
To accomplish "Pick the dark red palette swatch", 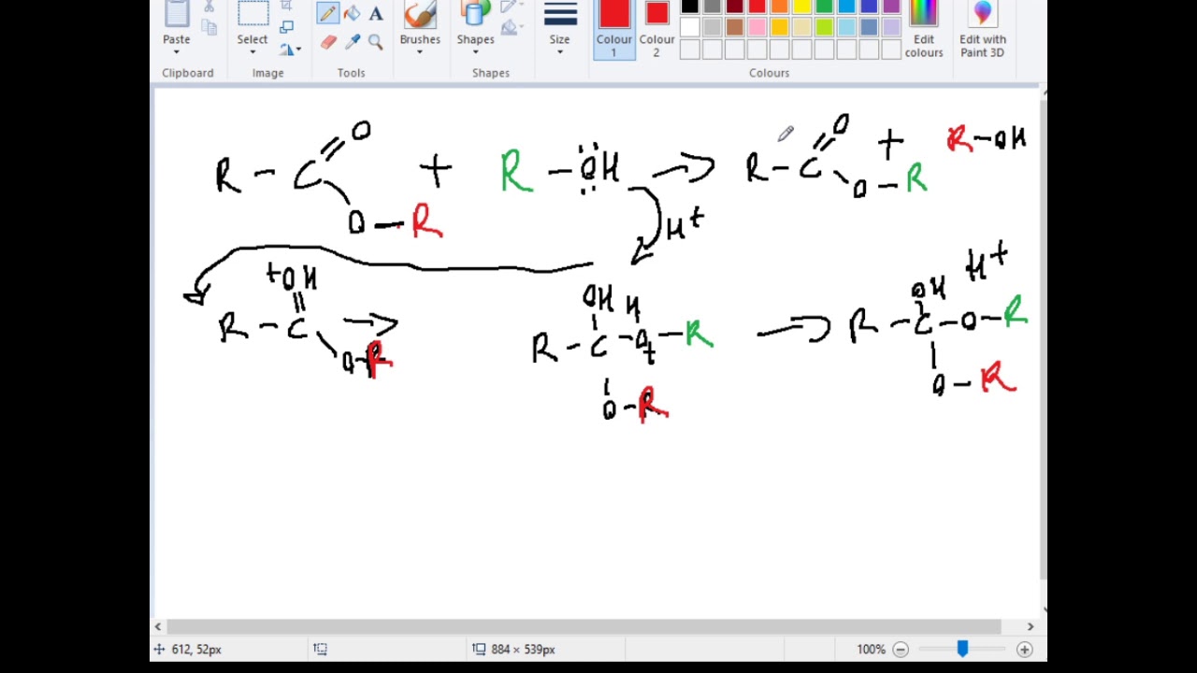I will (735, 7).
